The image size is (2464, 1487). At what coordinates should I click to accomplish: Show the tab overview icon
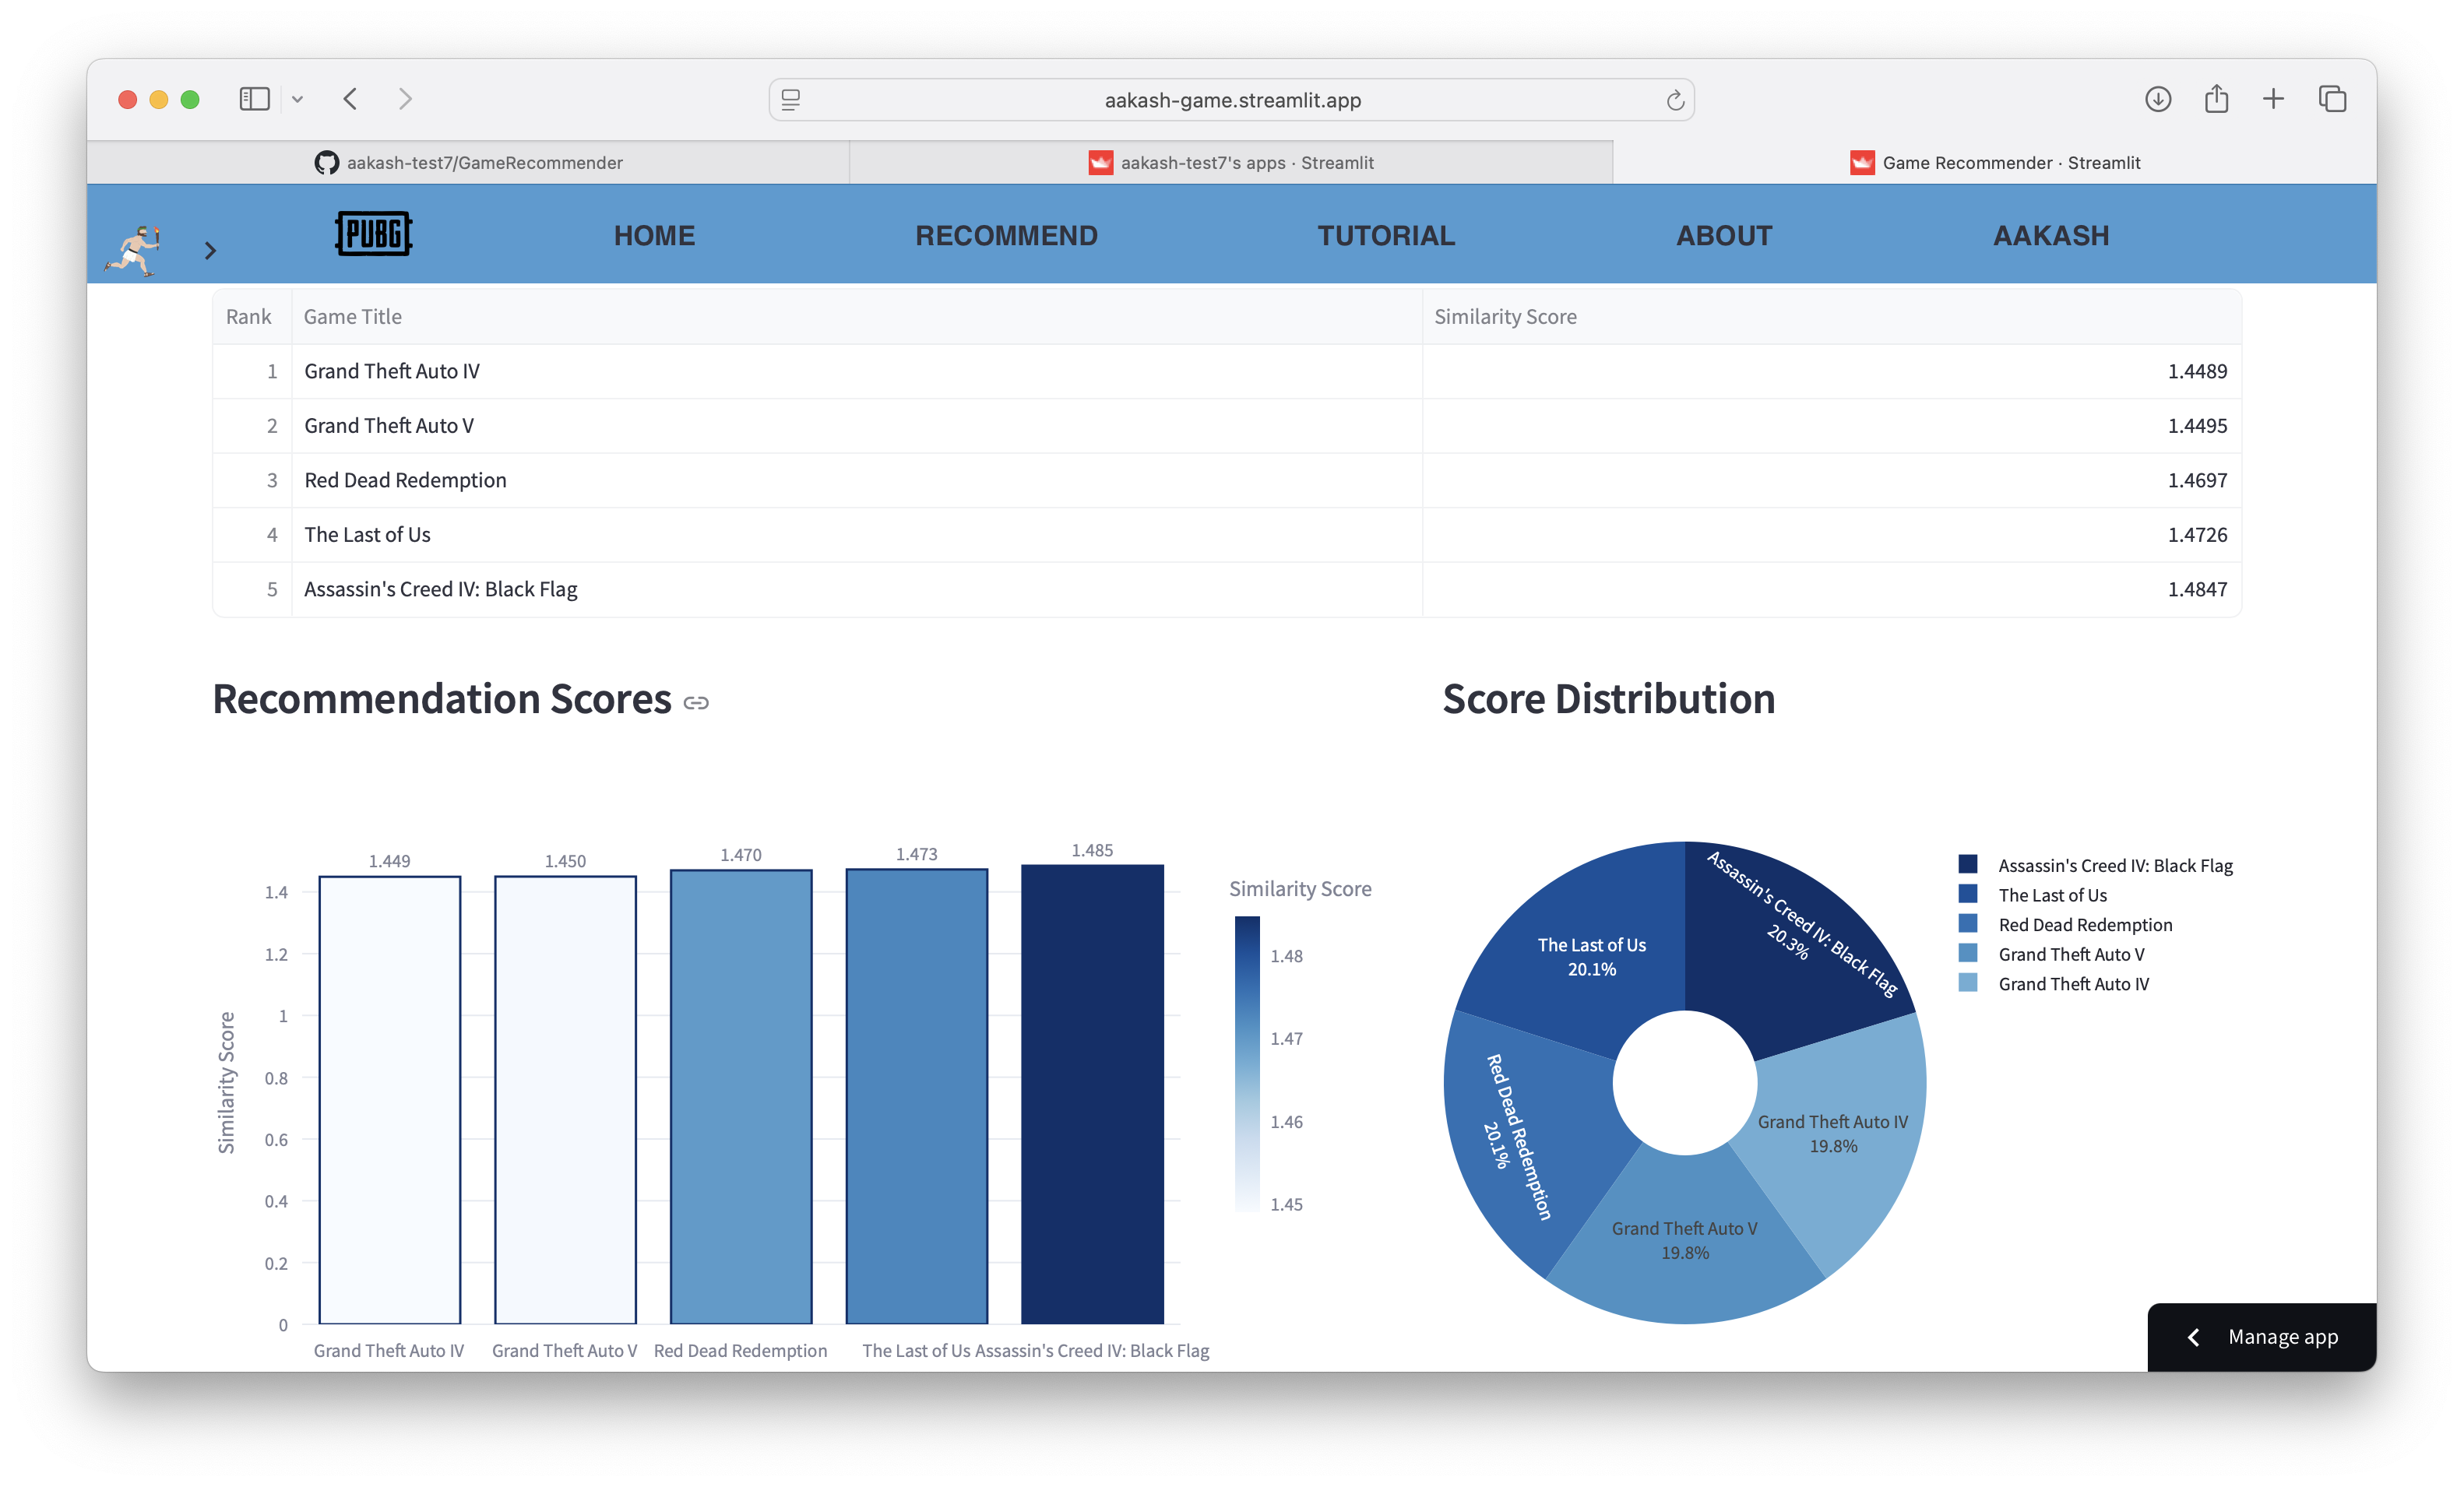coord(2332,99)
